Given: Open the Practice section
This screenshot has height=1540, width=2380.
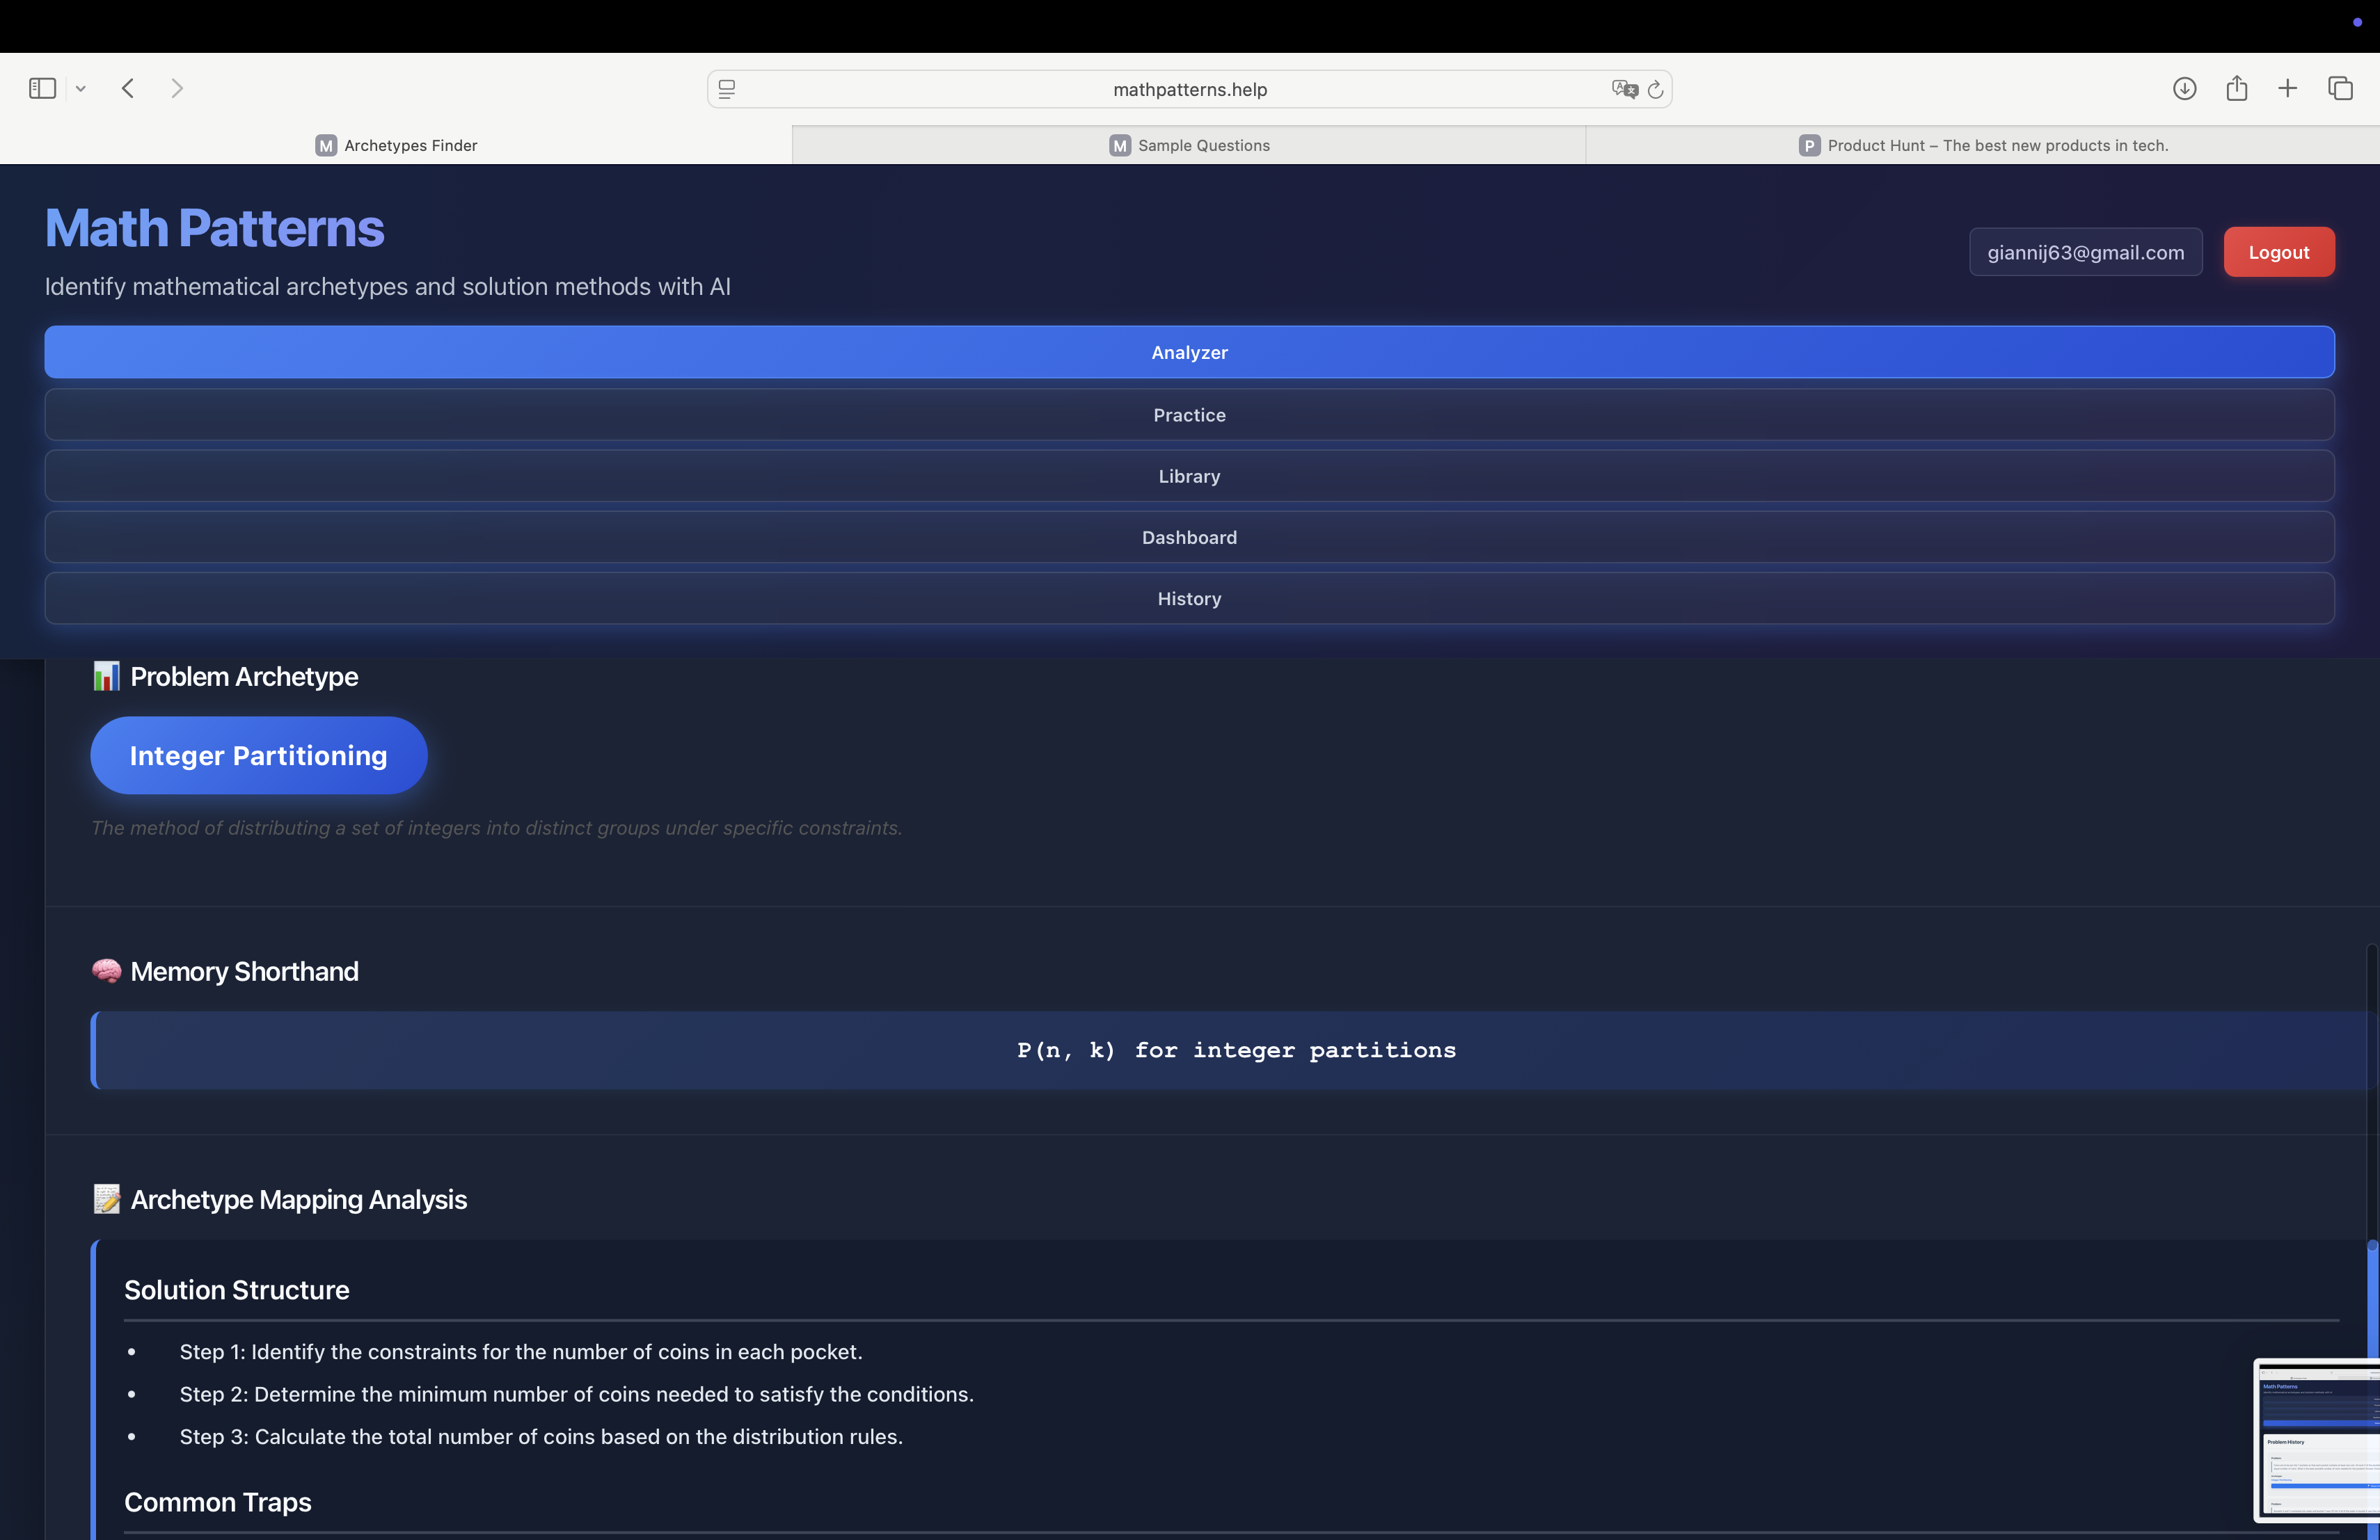Looking at the screenshot, I should 1189,415.
